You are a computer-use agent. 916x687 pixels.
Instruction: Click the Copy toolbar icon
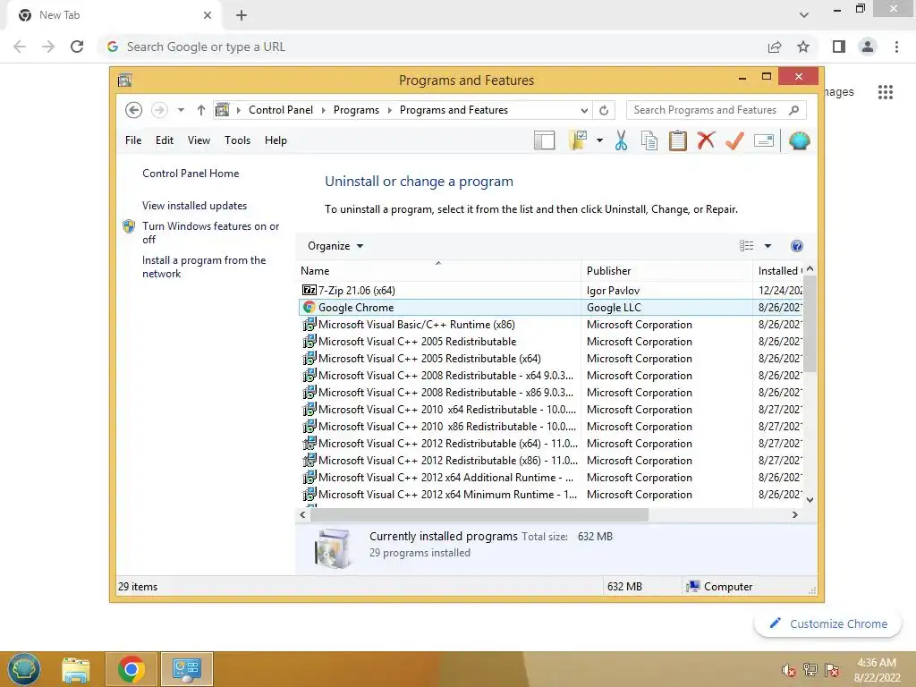click(649, 140)
